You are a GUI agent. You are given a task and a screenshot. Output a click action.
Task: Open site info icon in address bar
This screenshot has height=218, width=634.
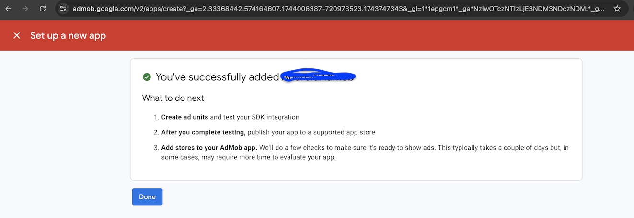(63, 9)
